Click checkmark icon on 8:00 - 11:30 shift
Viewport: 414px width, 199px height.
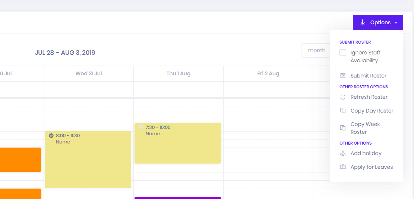click(x=51, y=136)
